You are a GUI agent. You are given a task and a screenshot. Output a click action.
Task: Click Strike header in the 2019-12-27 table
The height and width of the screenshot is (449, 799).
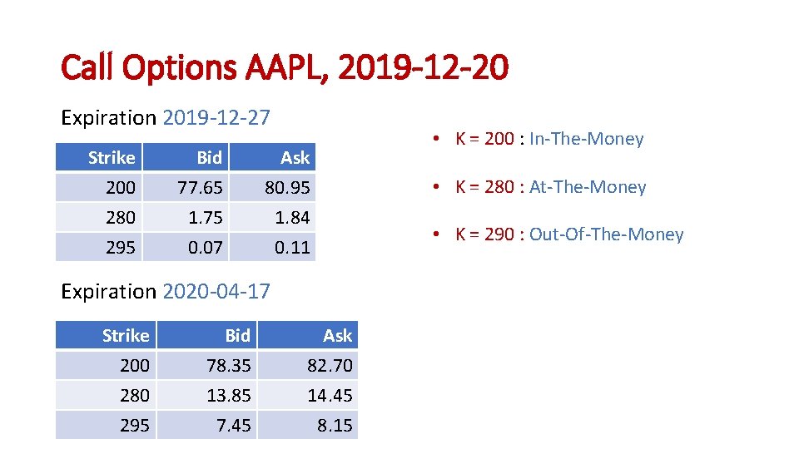[x=112, y=157]
